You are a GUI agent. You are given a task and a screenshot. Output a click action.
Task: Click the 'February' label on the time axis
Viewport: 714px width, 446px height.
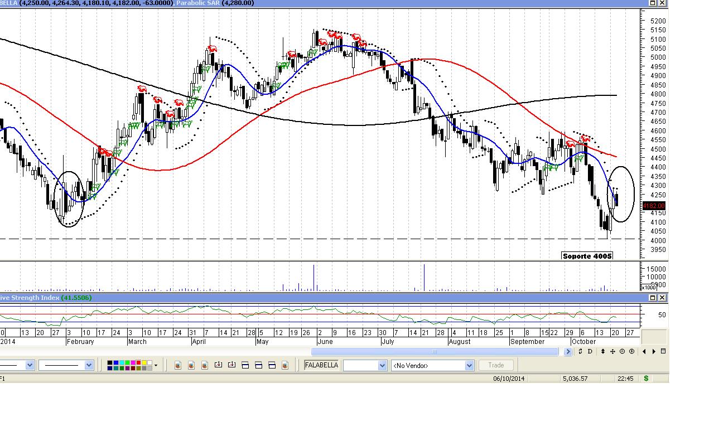(80, 342)
